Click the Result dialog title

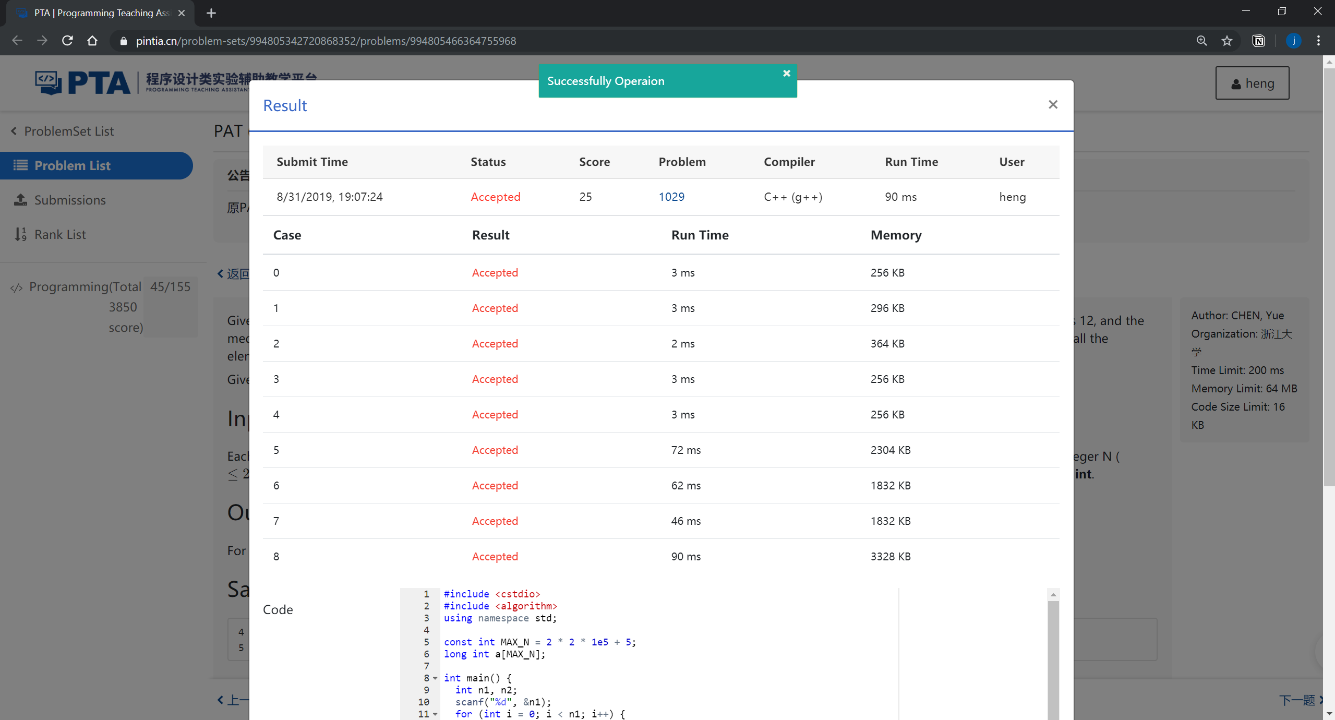click(x=285, y=105)
